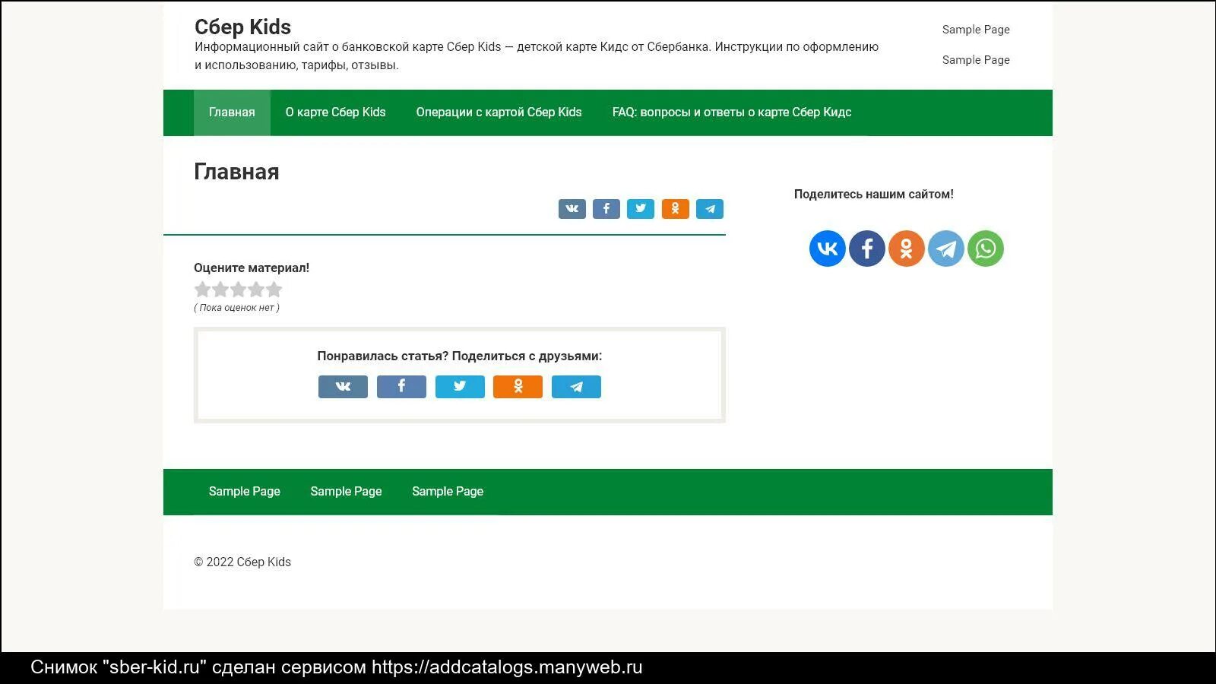Share the article with the wide VK button
The width and height of the screenshot is (1216, 684).
(343, 387)
